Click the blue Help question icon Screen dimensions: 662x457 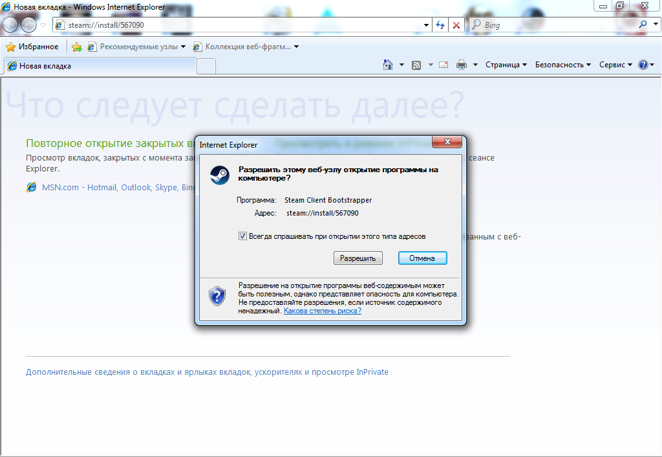click(x=643, y=65)
